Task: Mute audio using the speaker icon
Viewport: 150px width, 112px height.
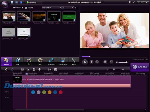Action: [x=116, y=62]
